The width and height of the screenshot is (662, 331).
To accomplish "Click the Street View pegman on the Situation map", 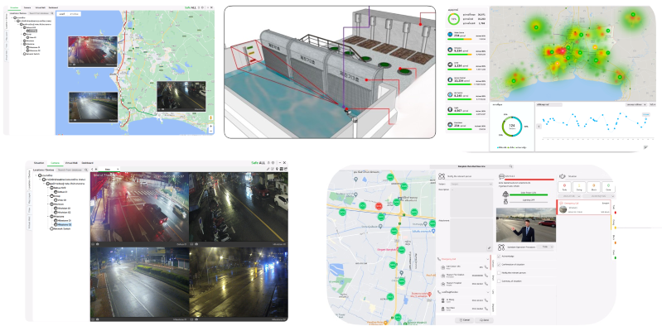I will click(210, 118).
